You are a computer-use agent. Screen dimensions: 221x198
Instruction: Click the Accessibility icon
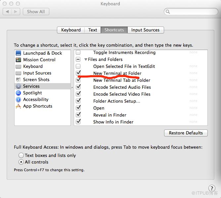18,100
